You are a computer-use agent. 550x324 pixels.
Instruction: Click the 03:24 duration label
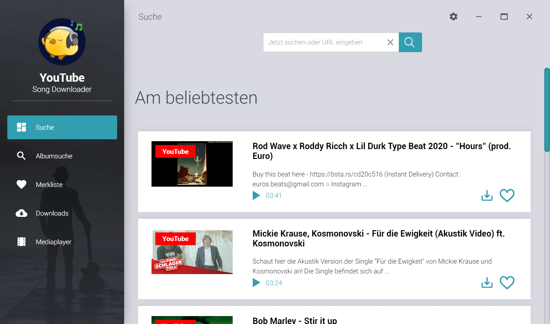point(274,283)
